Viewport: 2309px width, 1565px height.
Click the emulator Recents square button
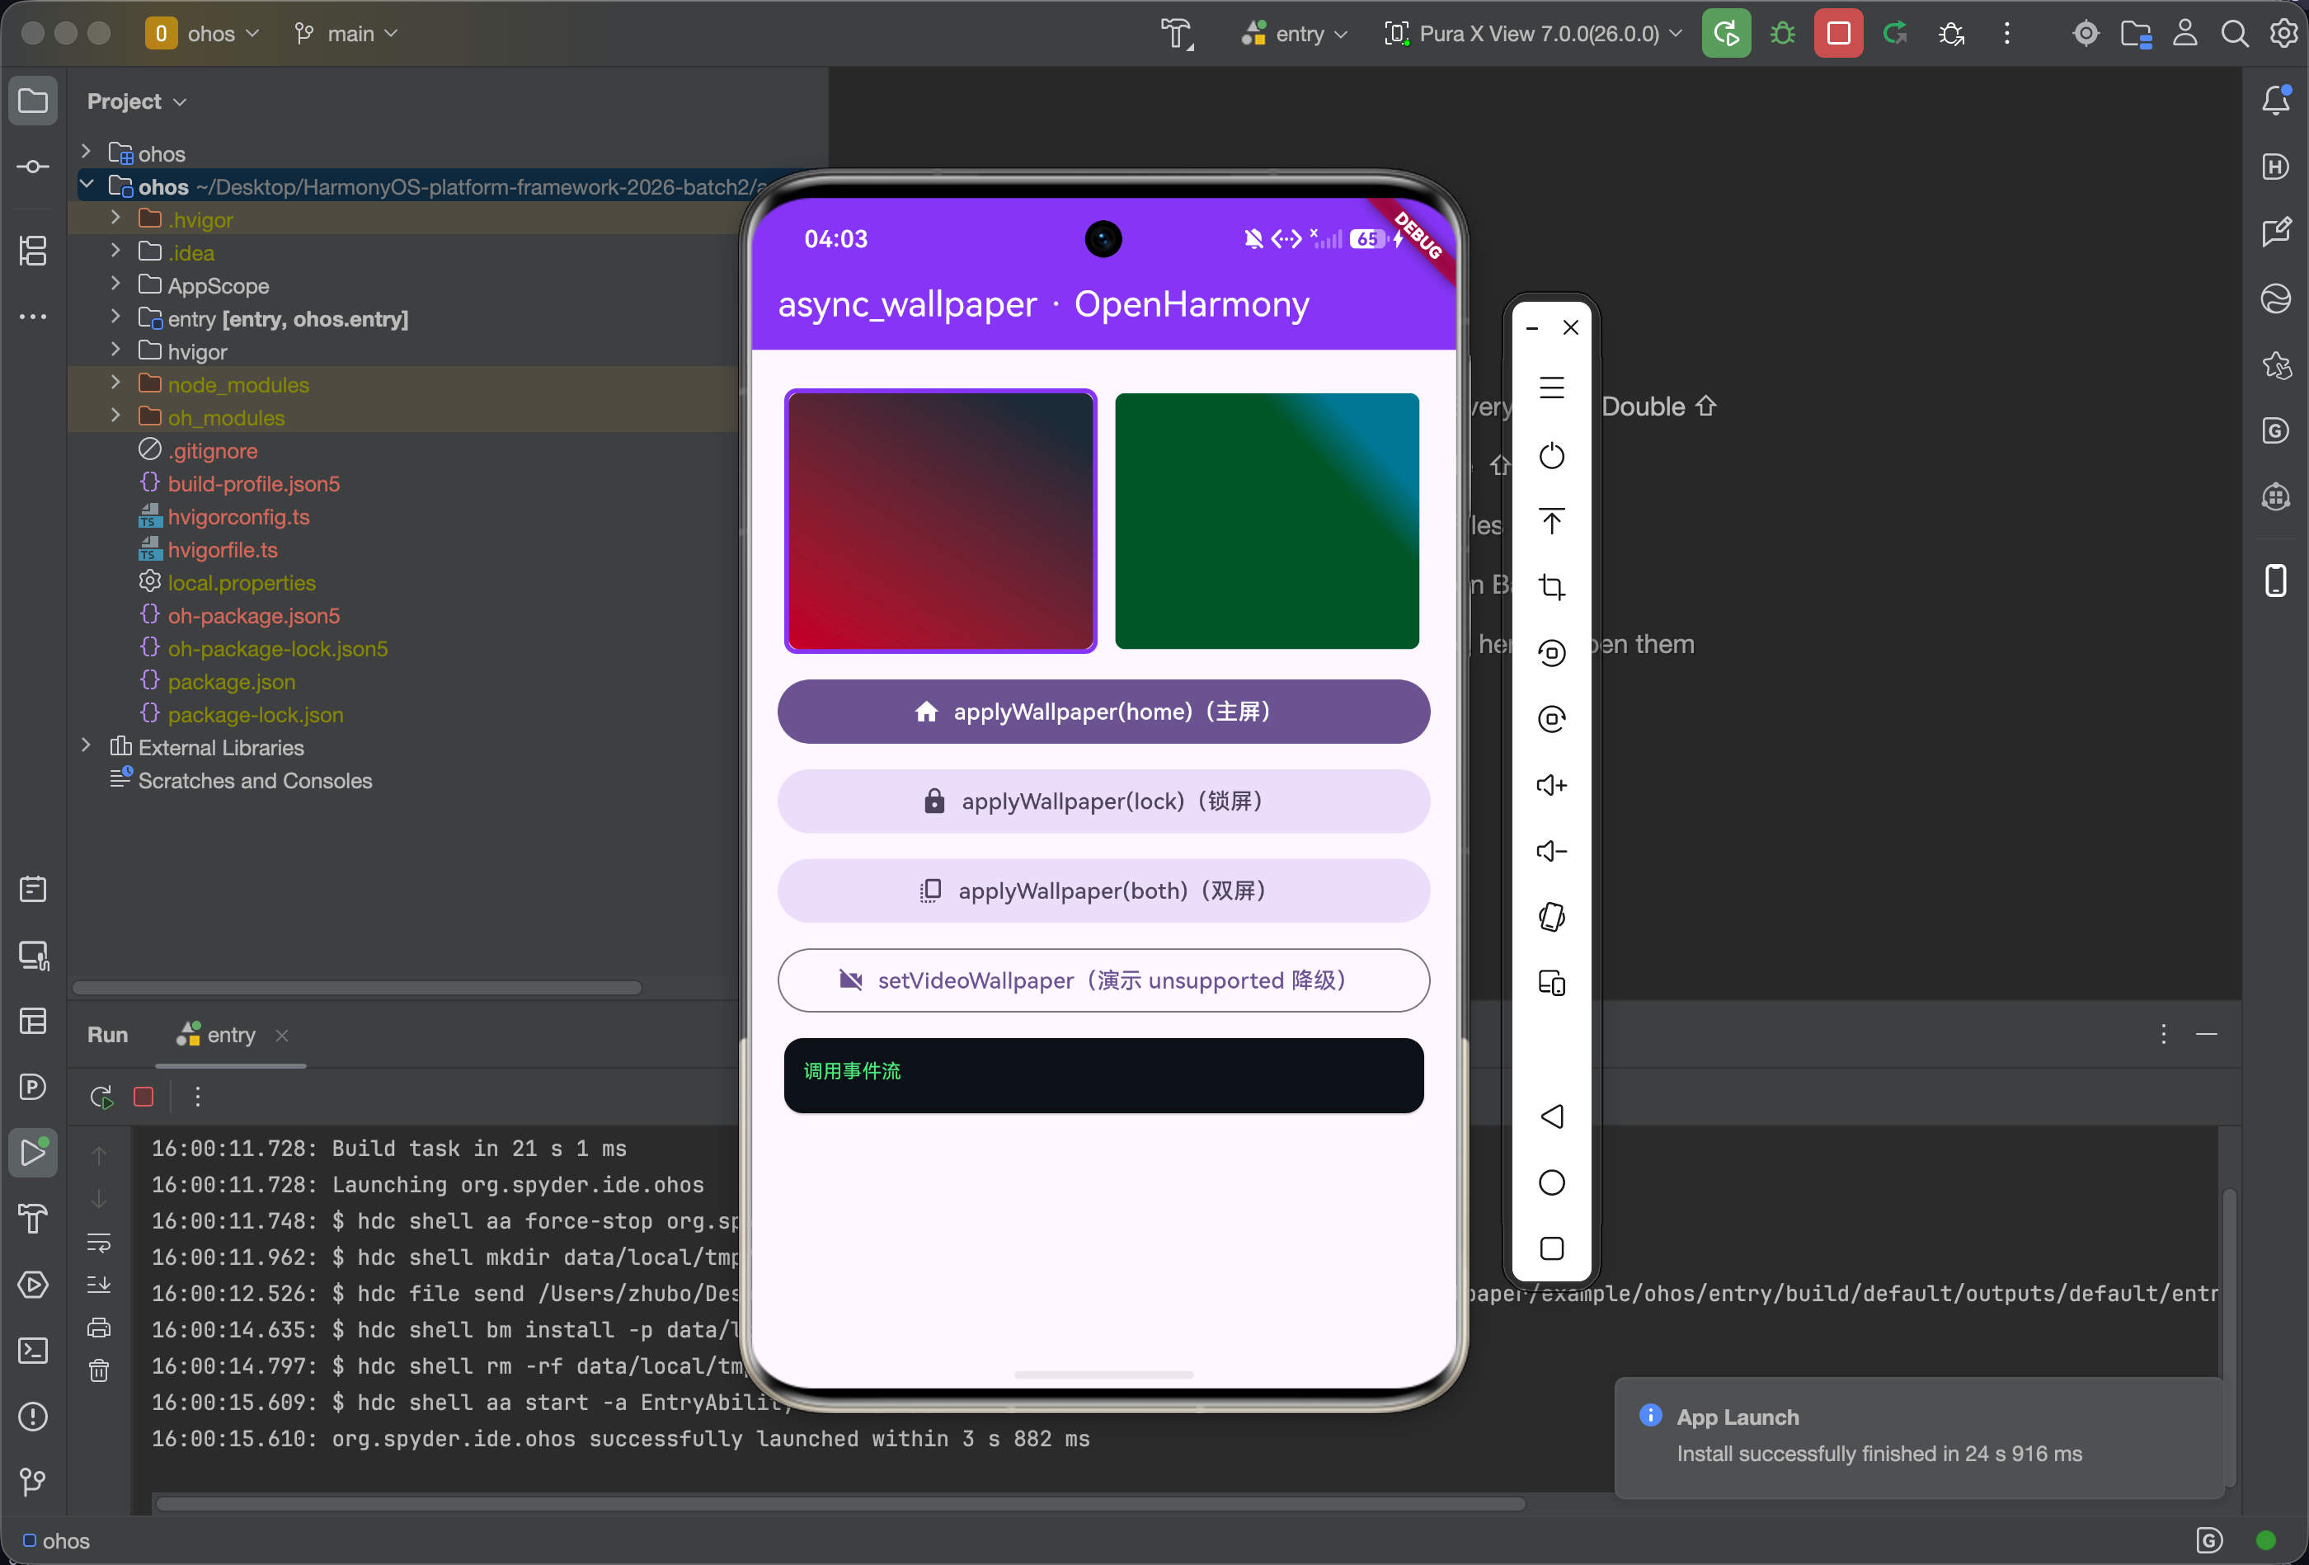1552,1249
